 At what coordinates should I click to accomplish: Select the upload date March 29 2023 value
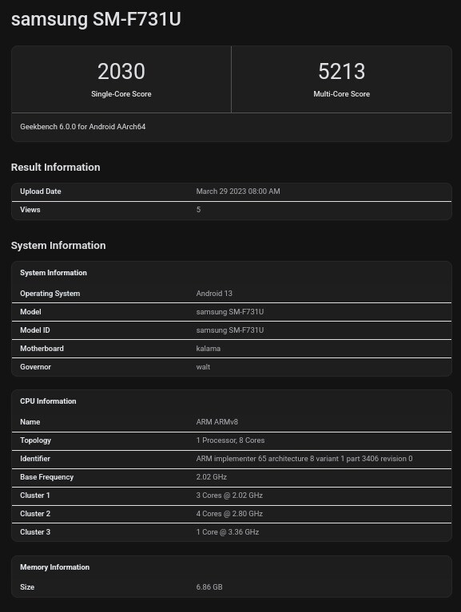point(238,191)
